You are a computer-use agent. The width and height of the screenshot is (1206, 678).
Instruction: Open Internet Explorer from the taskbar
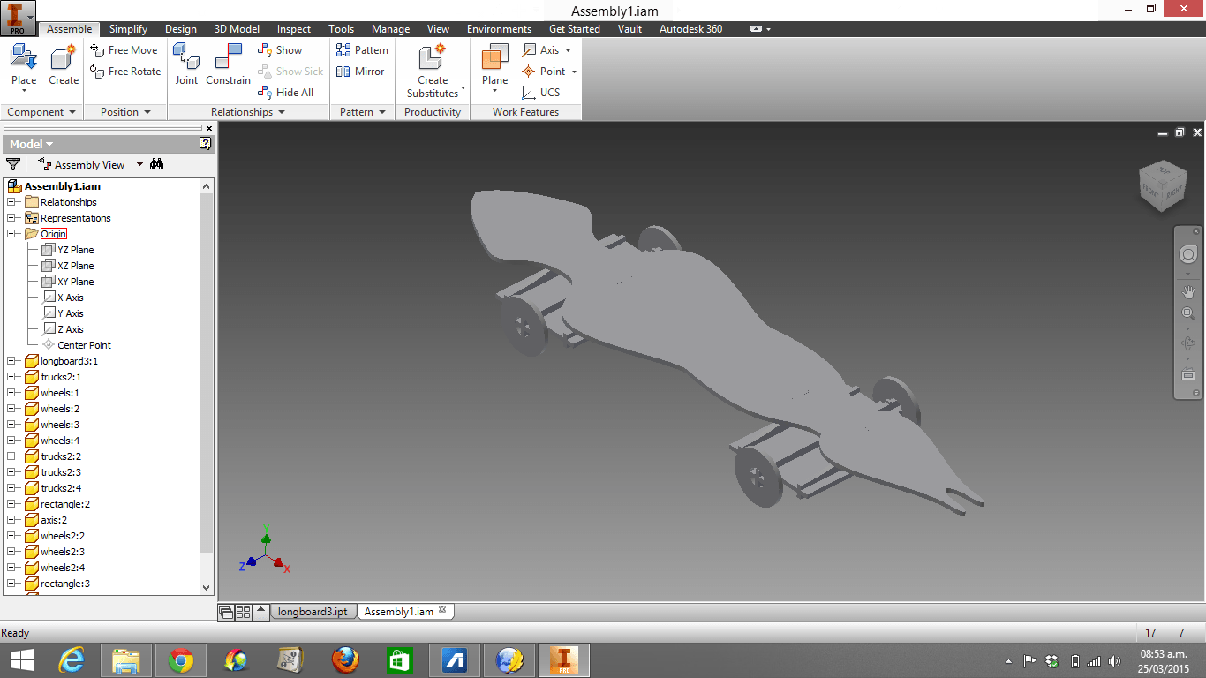click(72, 660)
